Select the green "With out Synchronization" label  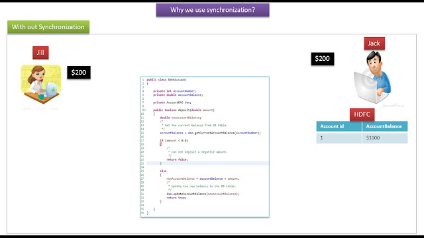(48, 27)
